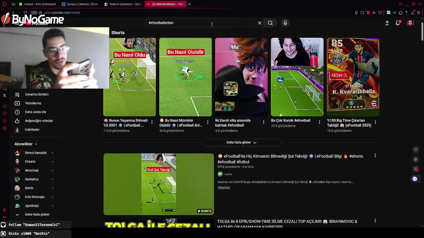
Task: Switch to Tasarım Şablonları tab
Action: (x=123, y=4)
